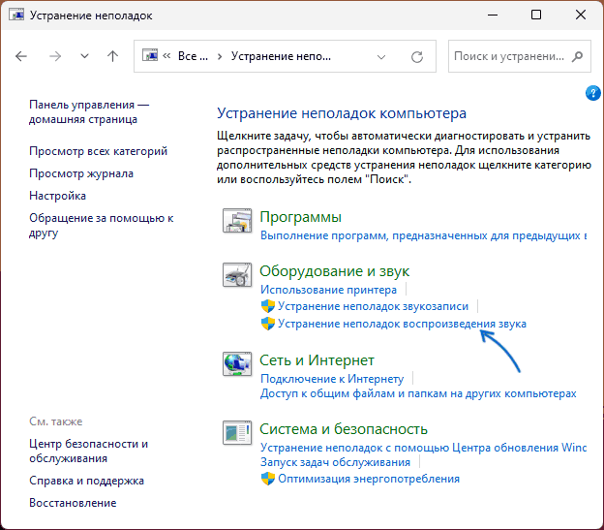Minimize the Устранение неполадок window
The width and height of the screenshot is (604, 530).
click(x=493, y=16)
